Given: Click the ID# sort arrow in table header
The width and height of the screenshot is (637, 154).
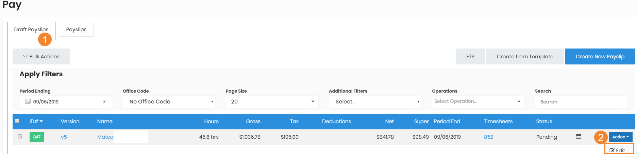Looking at the screenshot, I should pyautogui.click(x=41, y=121).
